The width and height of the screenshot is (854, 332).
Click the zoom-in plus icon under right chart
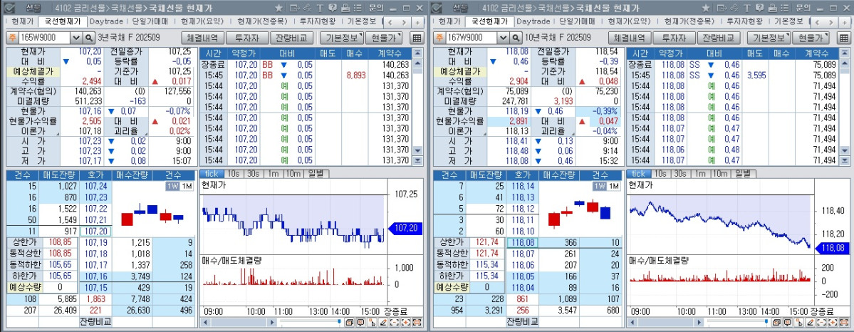pyautogui.click(x=833, y=323)
